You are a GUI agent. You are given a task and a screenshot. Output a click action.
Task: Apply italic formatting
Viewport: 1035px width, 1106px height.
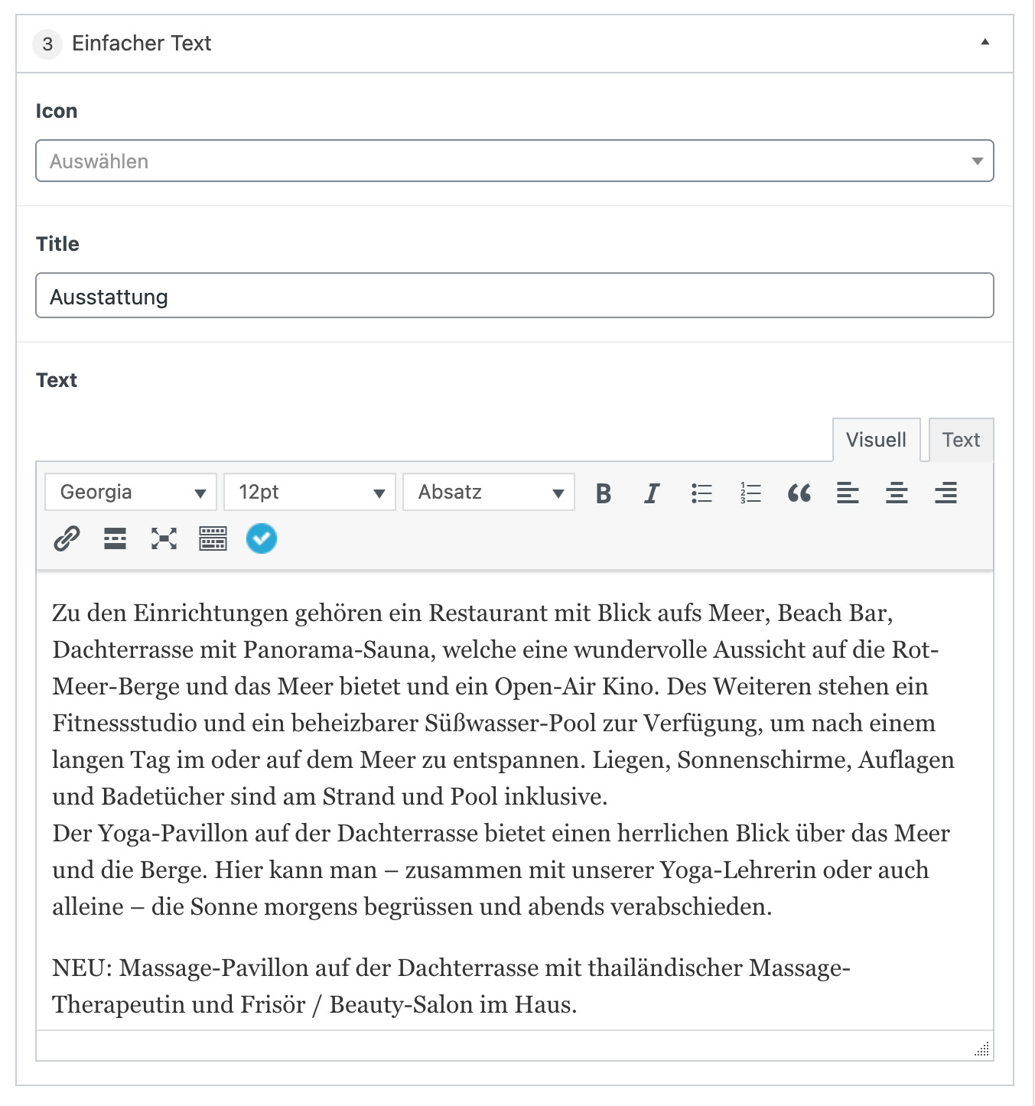652,493
